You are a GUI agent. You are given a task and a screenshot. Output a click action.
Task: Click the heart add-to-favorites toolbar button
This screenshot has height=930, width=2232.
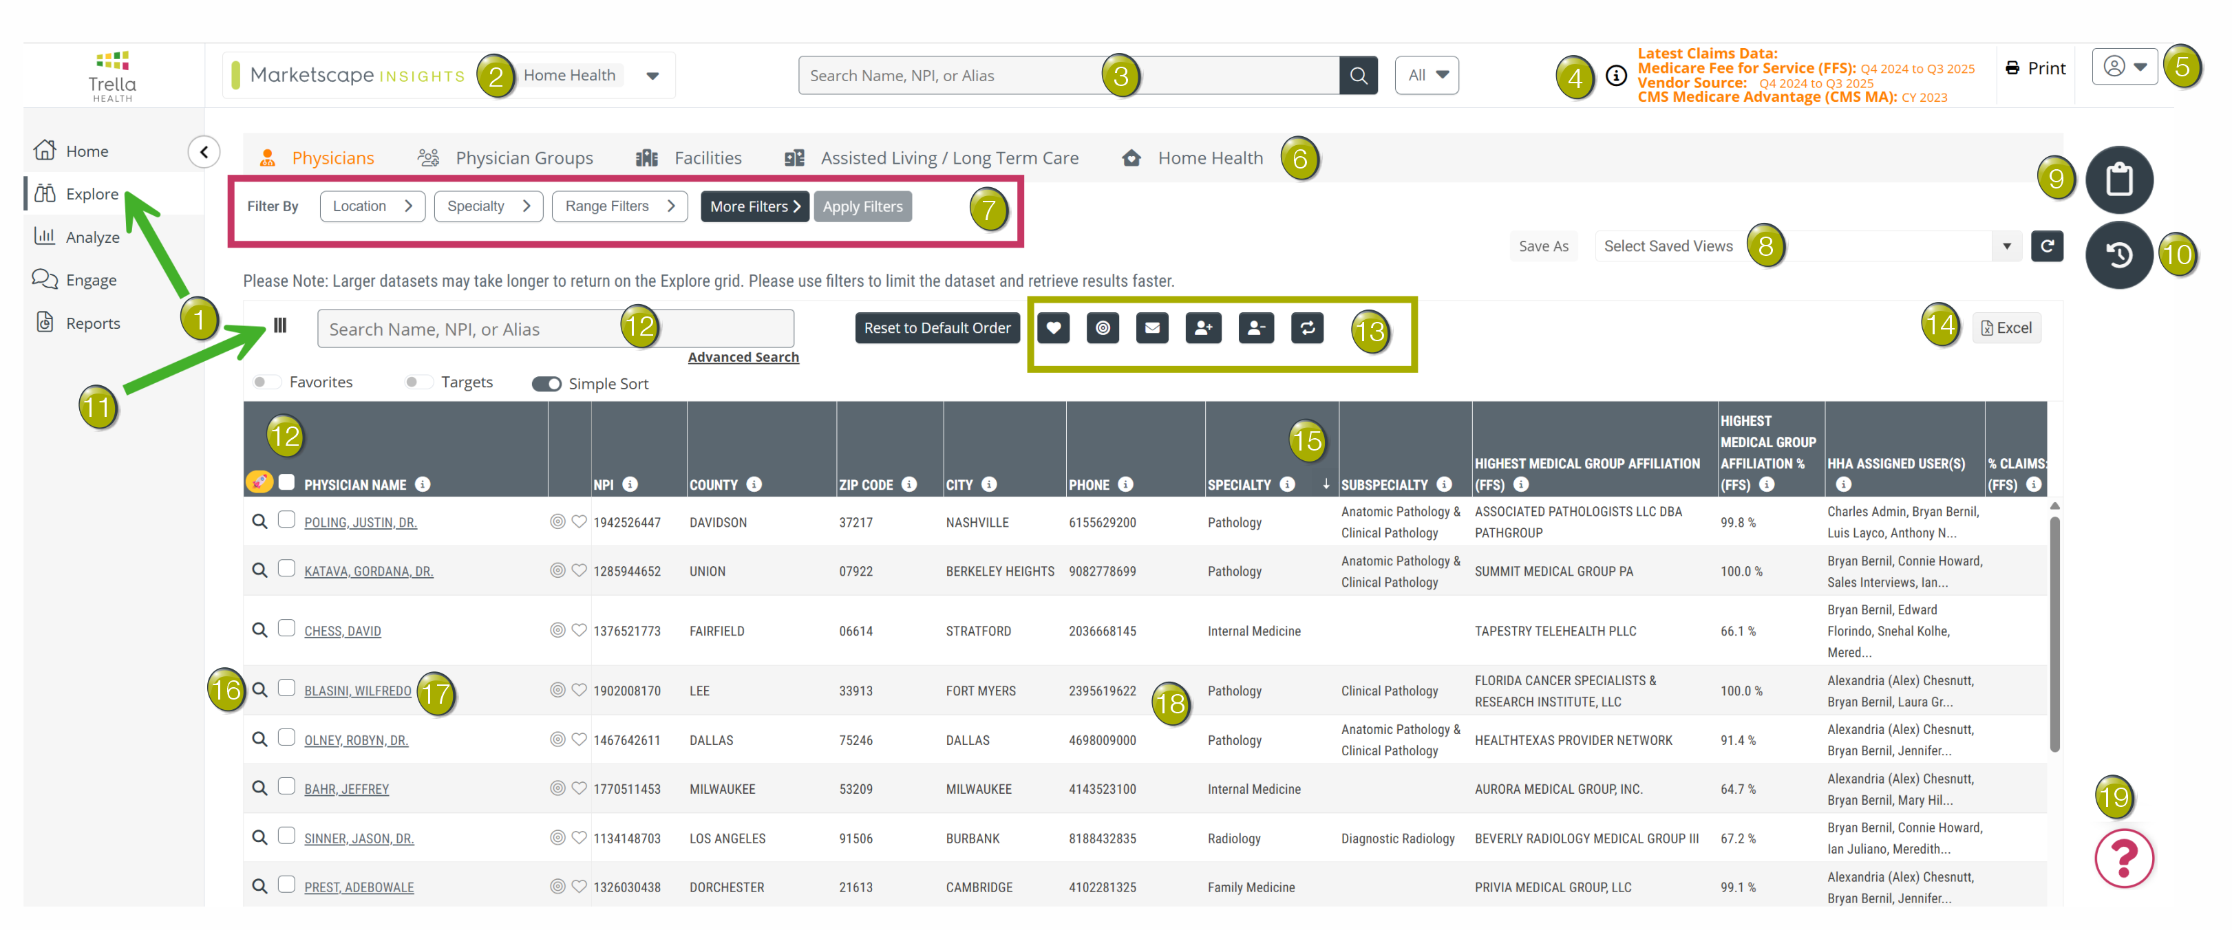tap(1054, 327)
